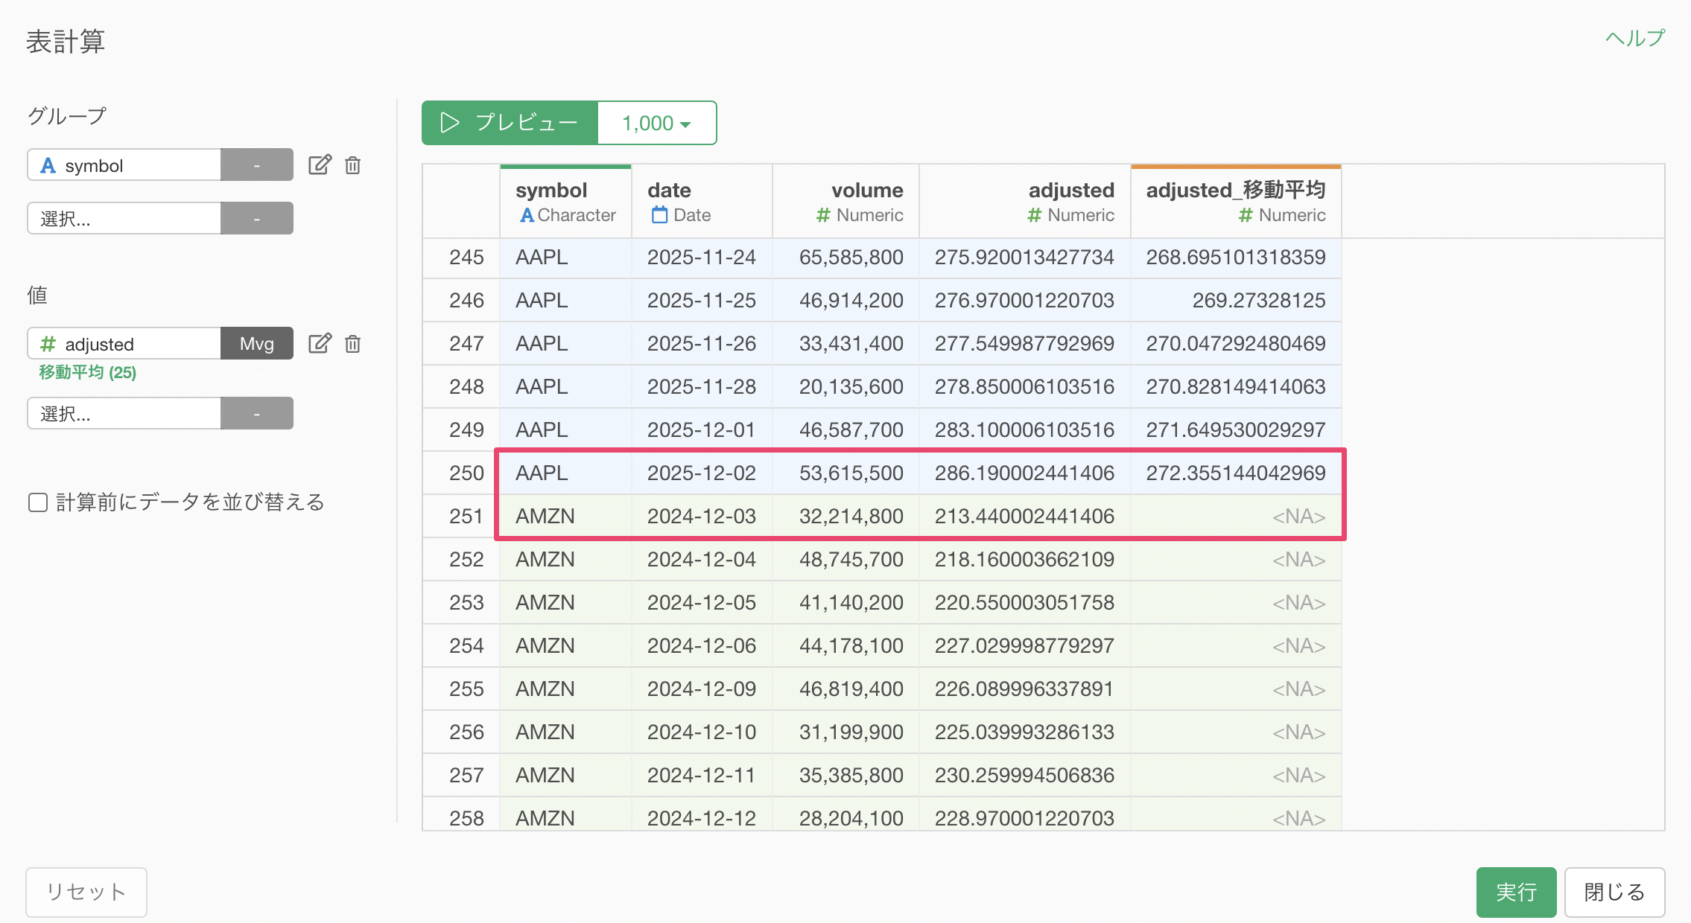
Task: Open the Mvg function selector
Action: point(256,343)
